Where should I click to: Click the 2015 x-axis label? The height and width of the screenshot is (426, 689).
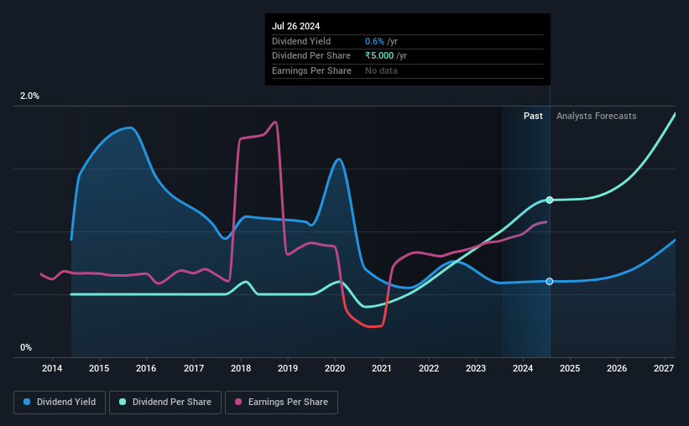pyautogui.click(x=99, y=368)
